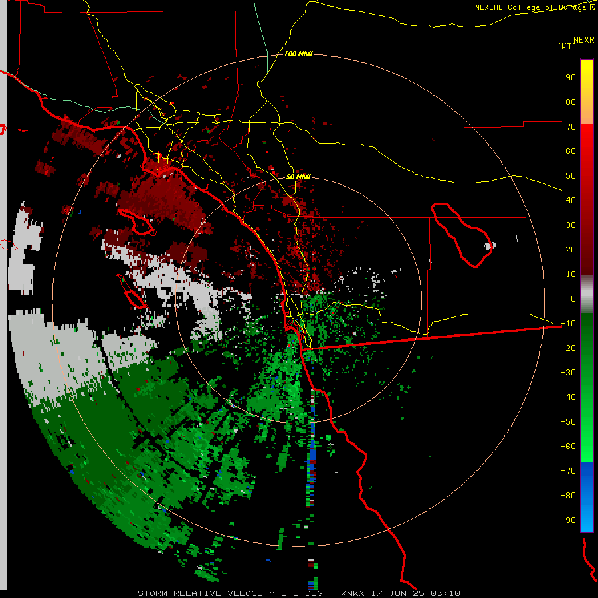Click the KT units label above color scale
598x598 pixels.
click(567, 46)
